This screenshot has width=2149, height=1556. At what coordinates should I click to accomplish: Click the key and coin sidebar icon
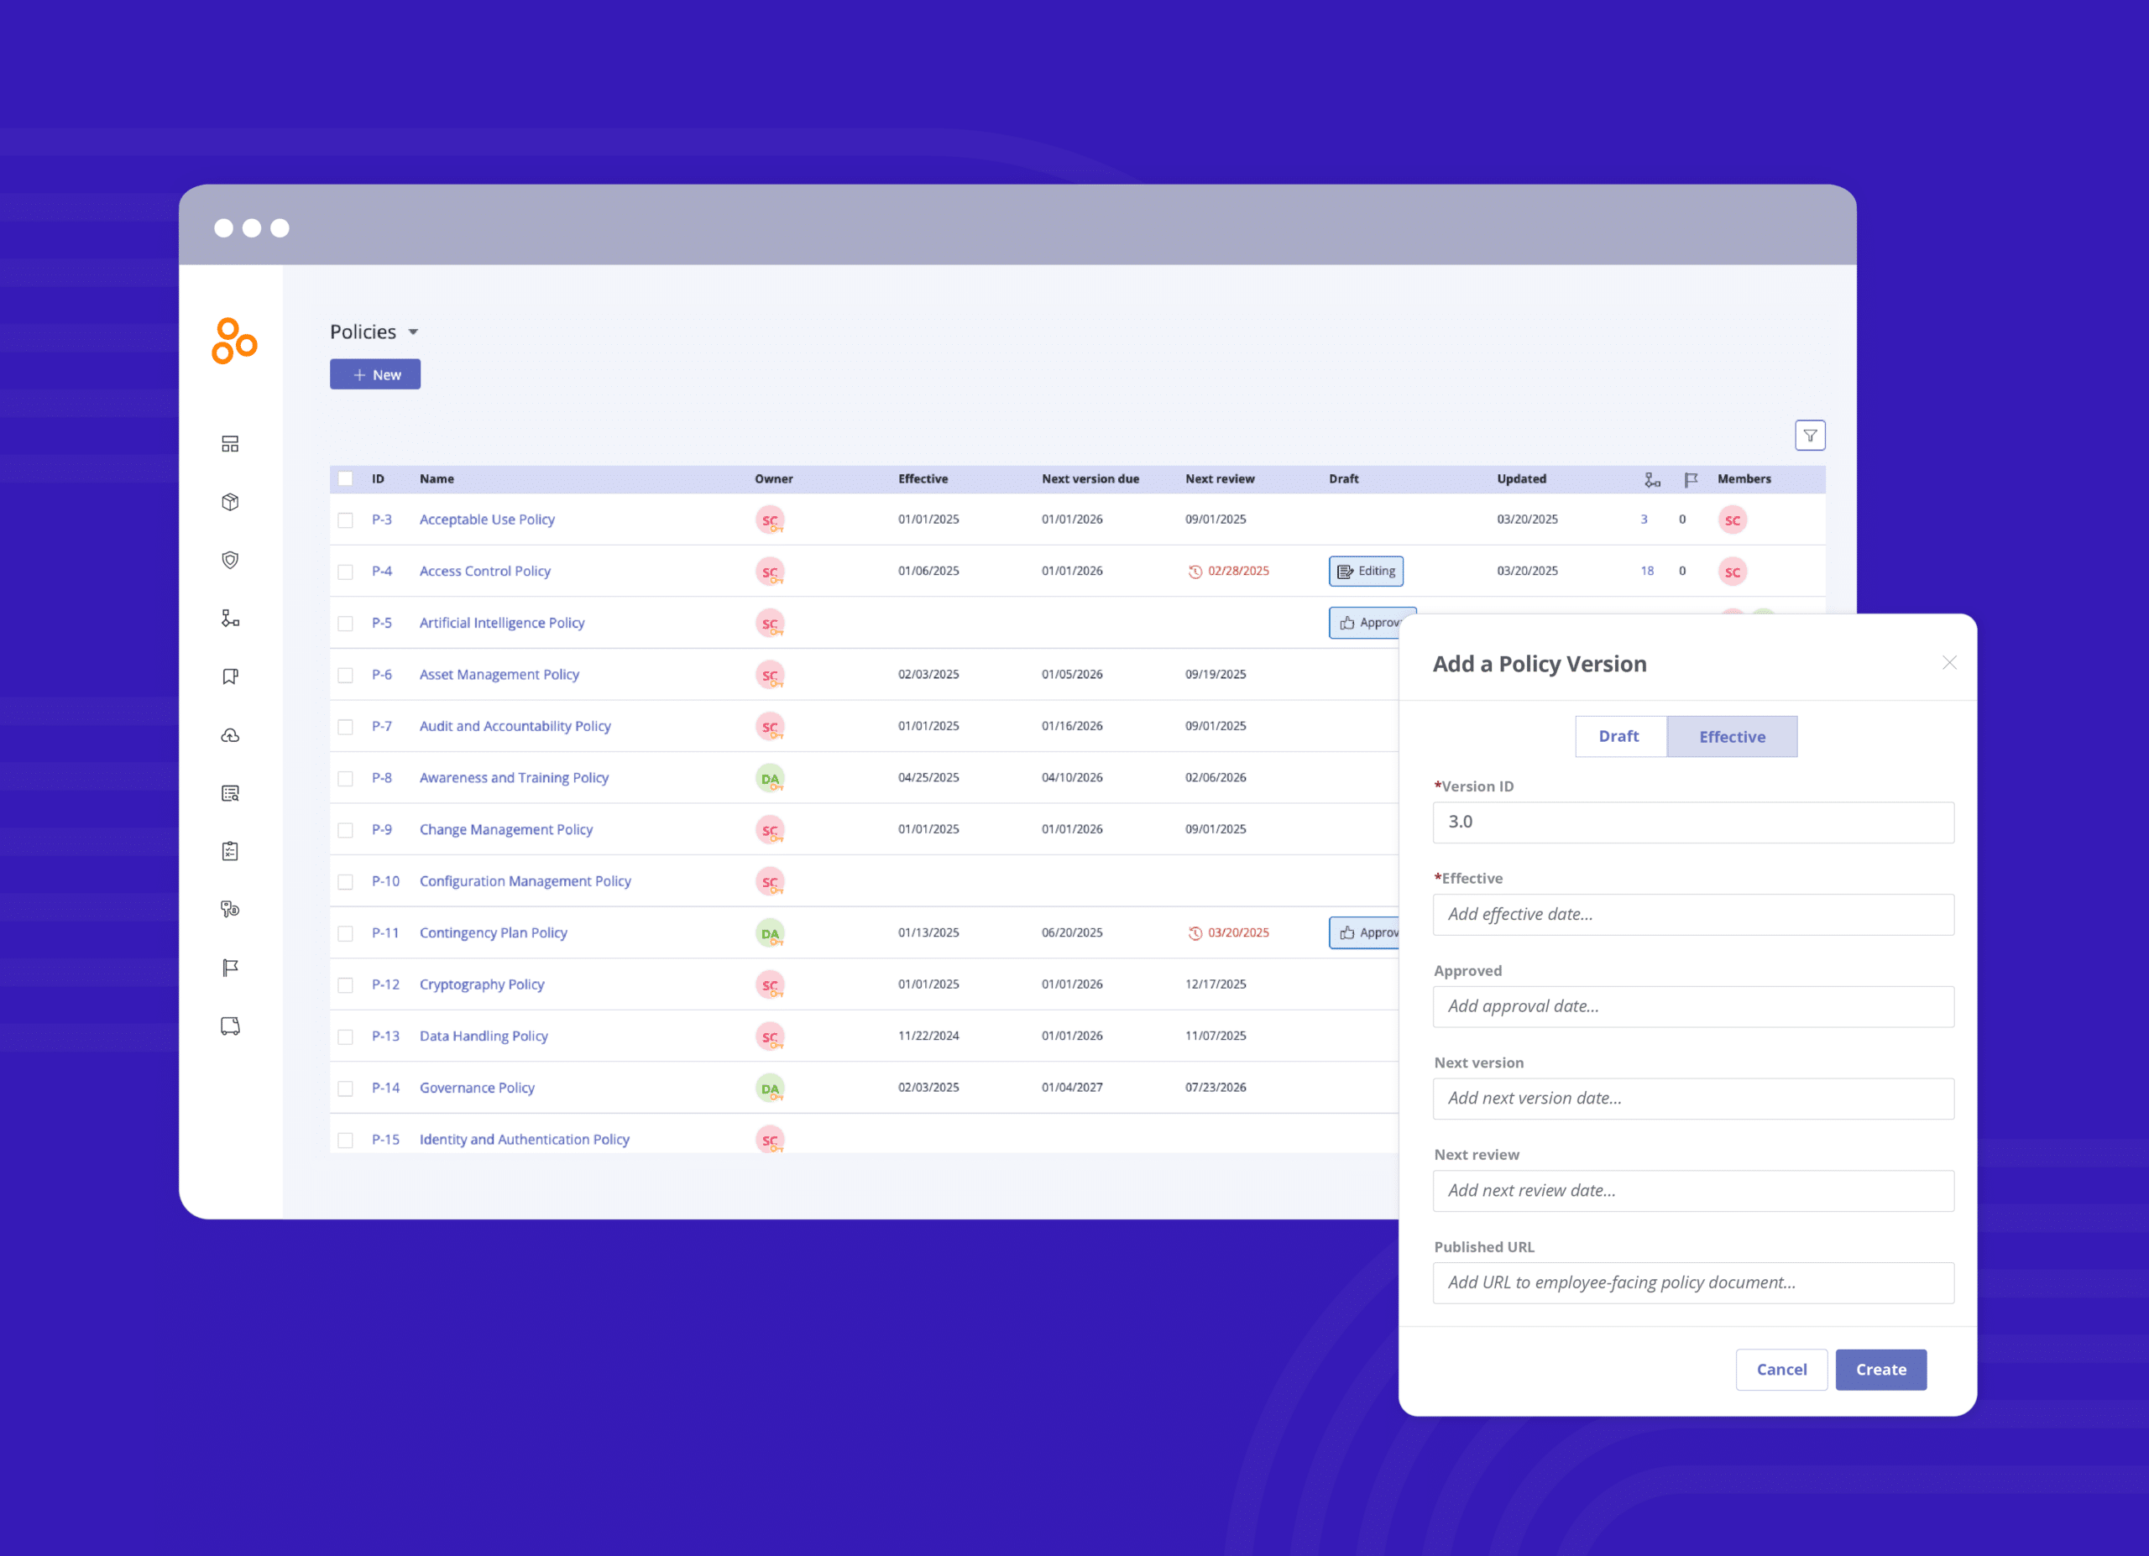point(230,909)
